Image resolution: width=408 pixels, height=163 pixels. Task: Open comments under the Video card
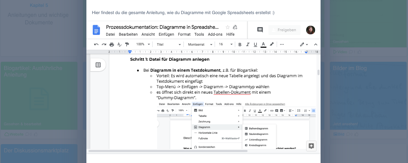[352, 52]
